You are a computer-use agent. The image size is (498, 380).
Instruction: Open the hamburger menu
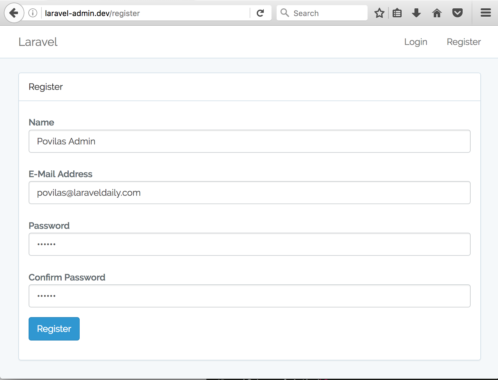(x=485, y=13)
